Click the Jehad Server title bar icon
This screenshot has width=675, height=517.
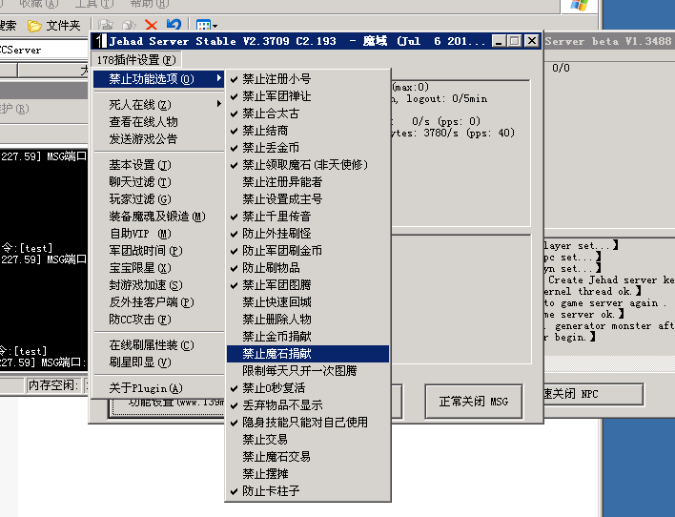pos(100,41)
